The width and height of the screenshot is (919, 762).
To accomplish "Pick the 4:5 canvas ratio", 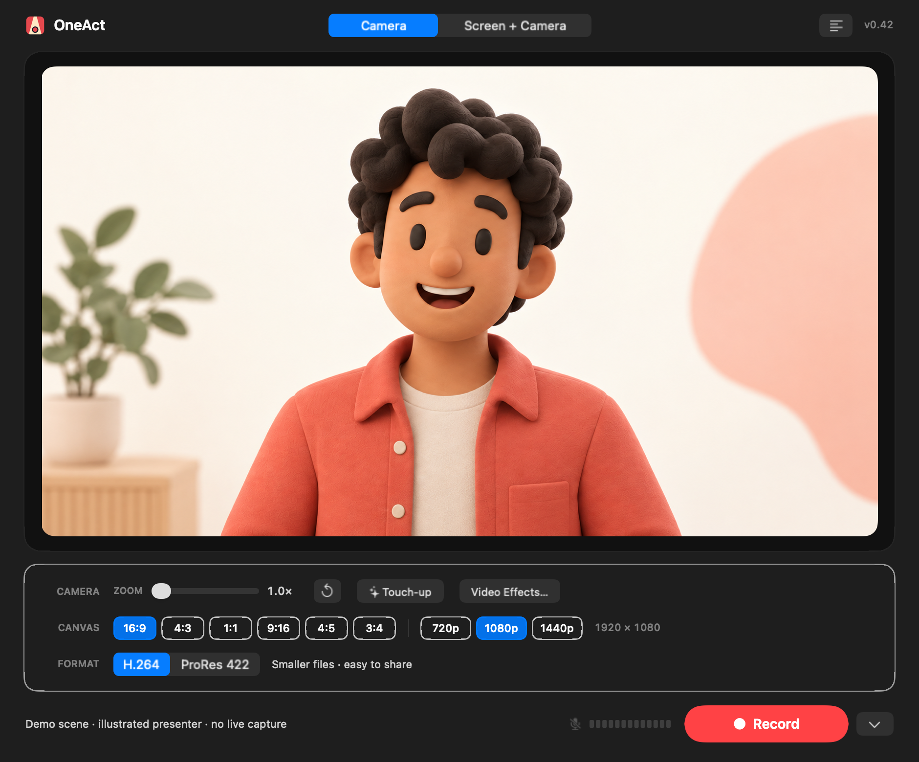I will pyautogui.click(x=327, y=628).
